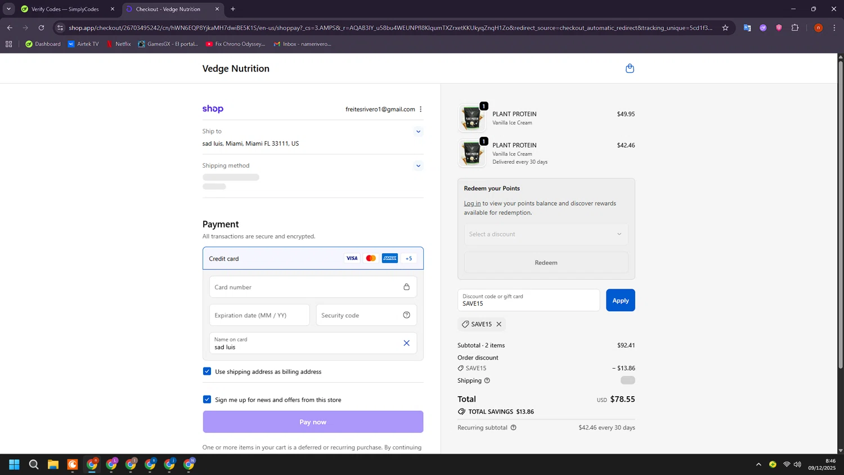
Task: Click the Visa card icon
Action: (x=352, y=258)
